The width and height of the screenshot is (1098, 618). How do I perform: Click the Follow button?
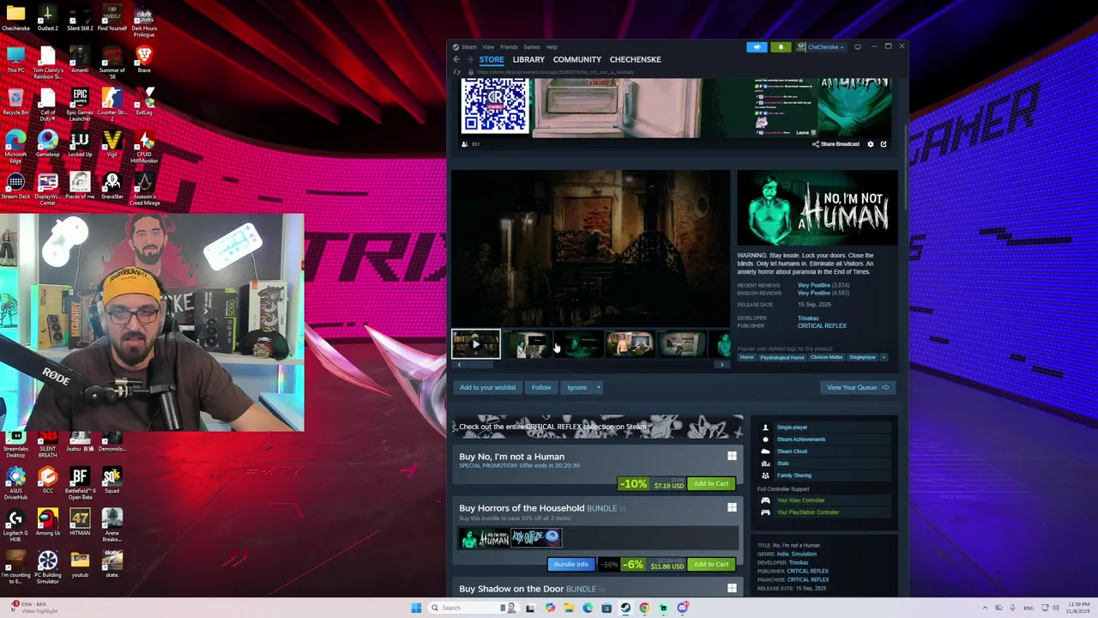click(x=541, y=387)
